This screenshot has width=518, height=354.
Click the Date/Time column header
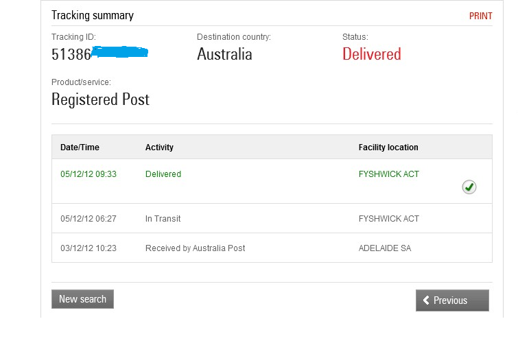point(80,147)
